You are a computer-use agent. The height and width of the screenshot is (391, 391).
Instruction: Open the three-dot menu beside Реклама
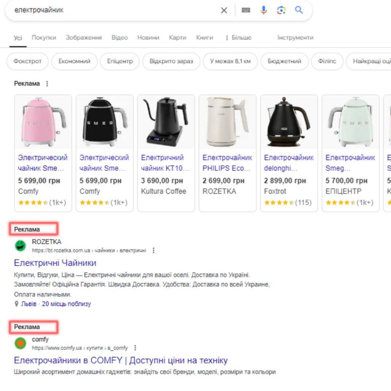pos(47,83)
